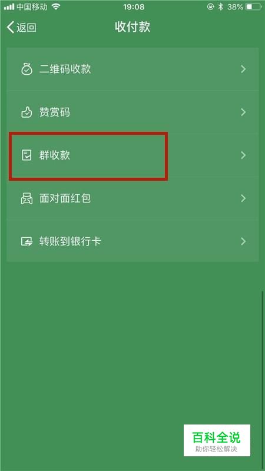265x471 pixels.
Task: Tap the 百科全说 watermark logo
Action: [x=217, y=440]
